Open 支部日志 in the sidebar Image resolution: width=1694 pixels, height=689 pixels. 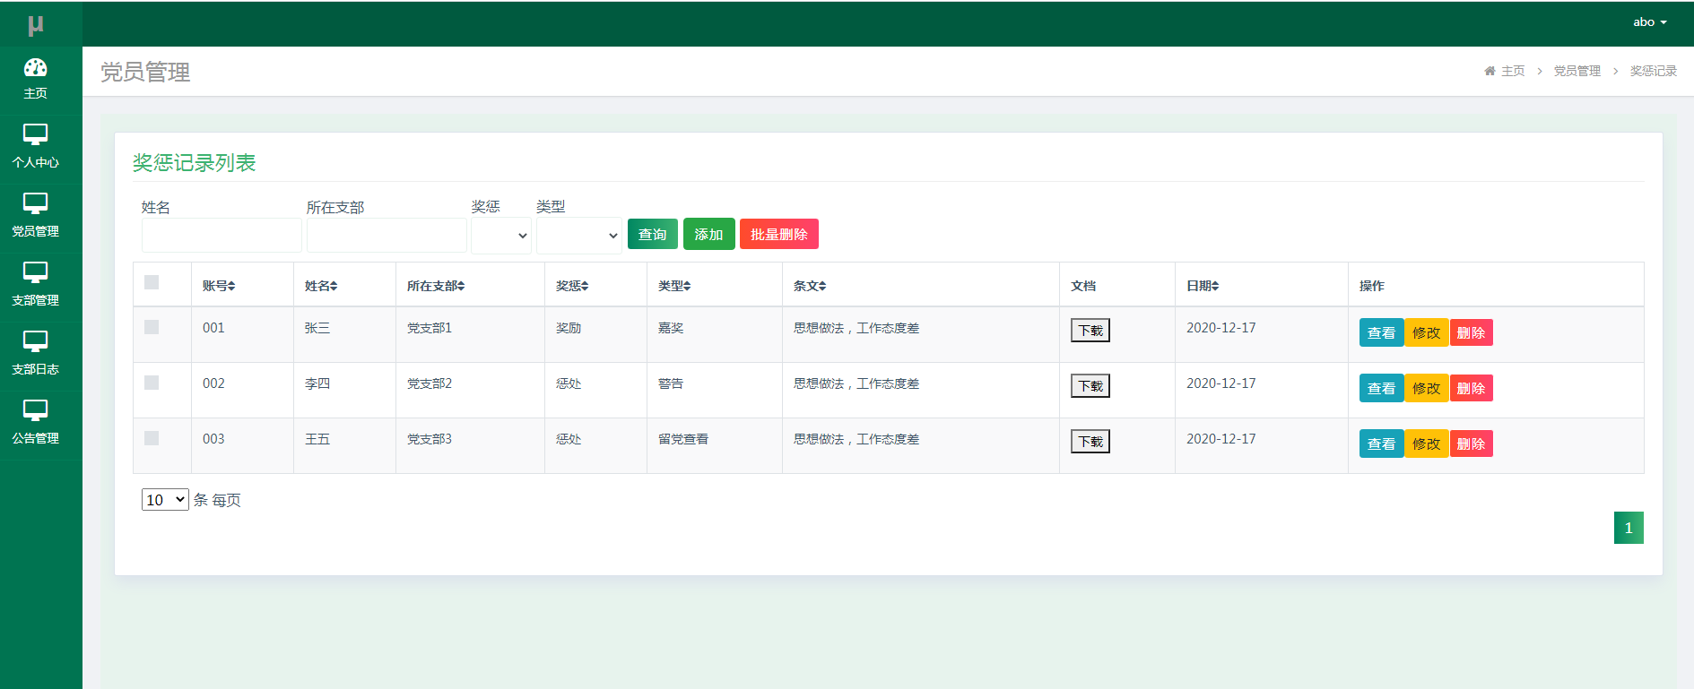[36, 355]
